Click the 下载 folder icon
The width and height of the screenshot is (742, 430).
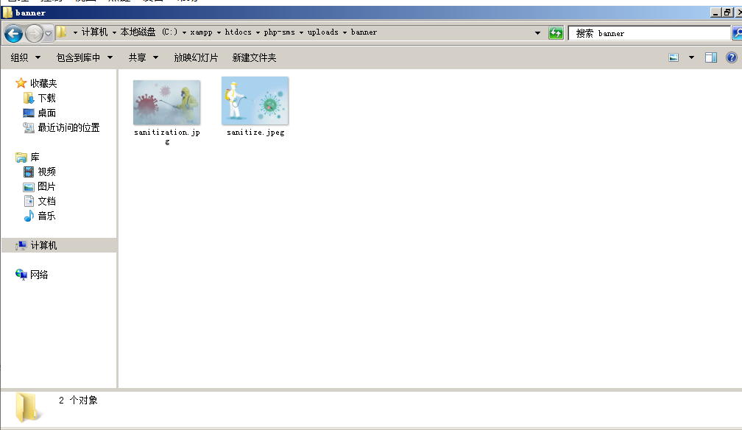click(x=29, y=98)
